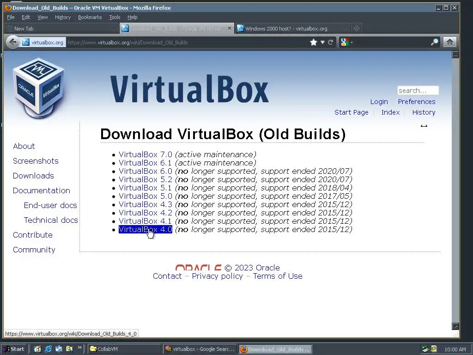Click the Home button icon
Viewport: 473px width, 355px height.
[x=450, y=42]
